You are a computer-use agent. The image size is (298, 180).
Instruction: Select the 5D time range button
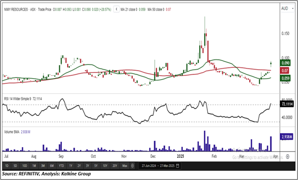15,166
